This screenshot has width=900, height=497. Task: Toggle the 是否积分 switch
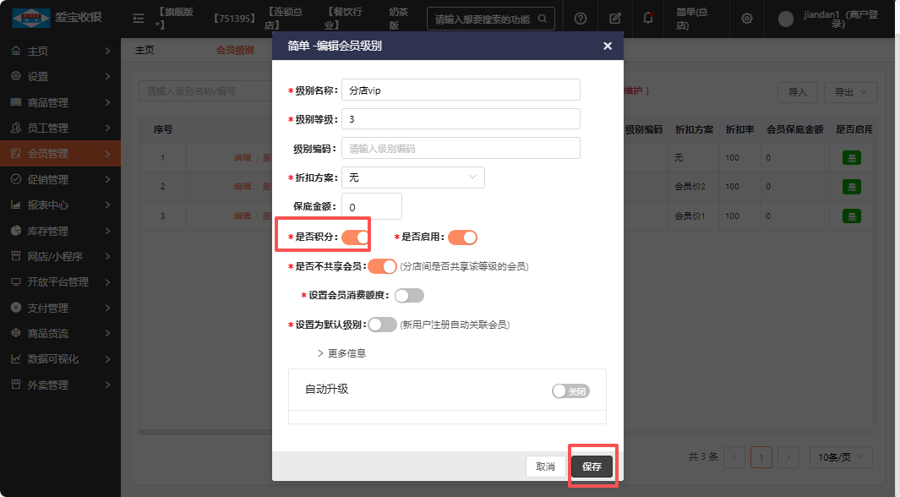pos(356,238)
